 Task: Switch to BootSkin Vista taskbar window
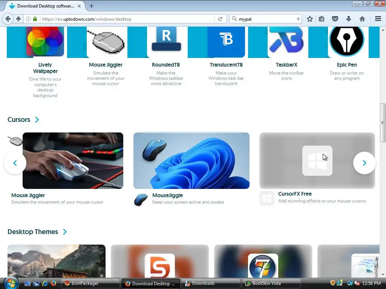pyautogui.click(x=271, y=283)
